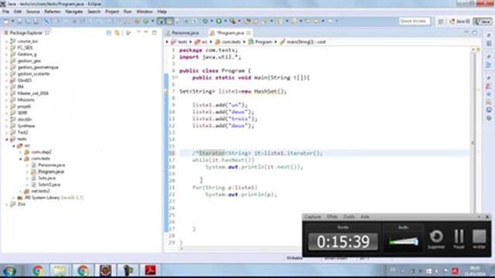Open the Run button dropdown arrow

point(225,21)
